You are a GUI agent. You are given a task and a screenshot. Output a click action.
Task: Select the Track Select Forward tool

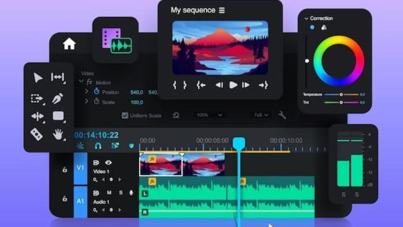(37, 98)
